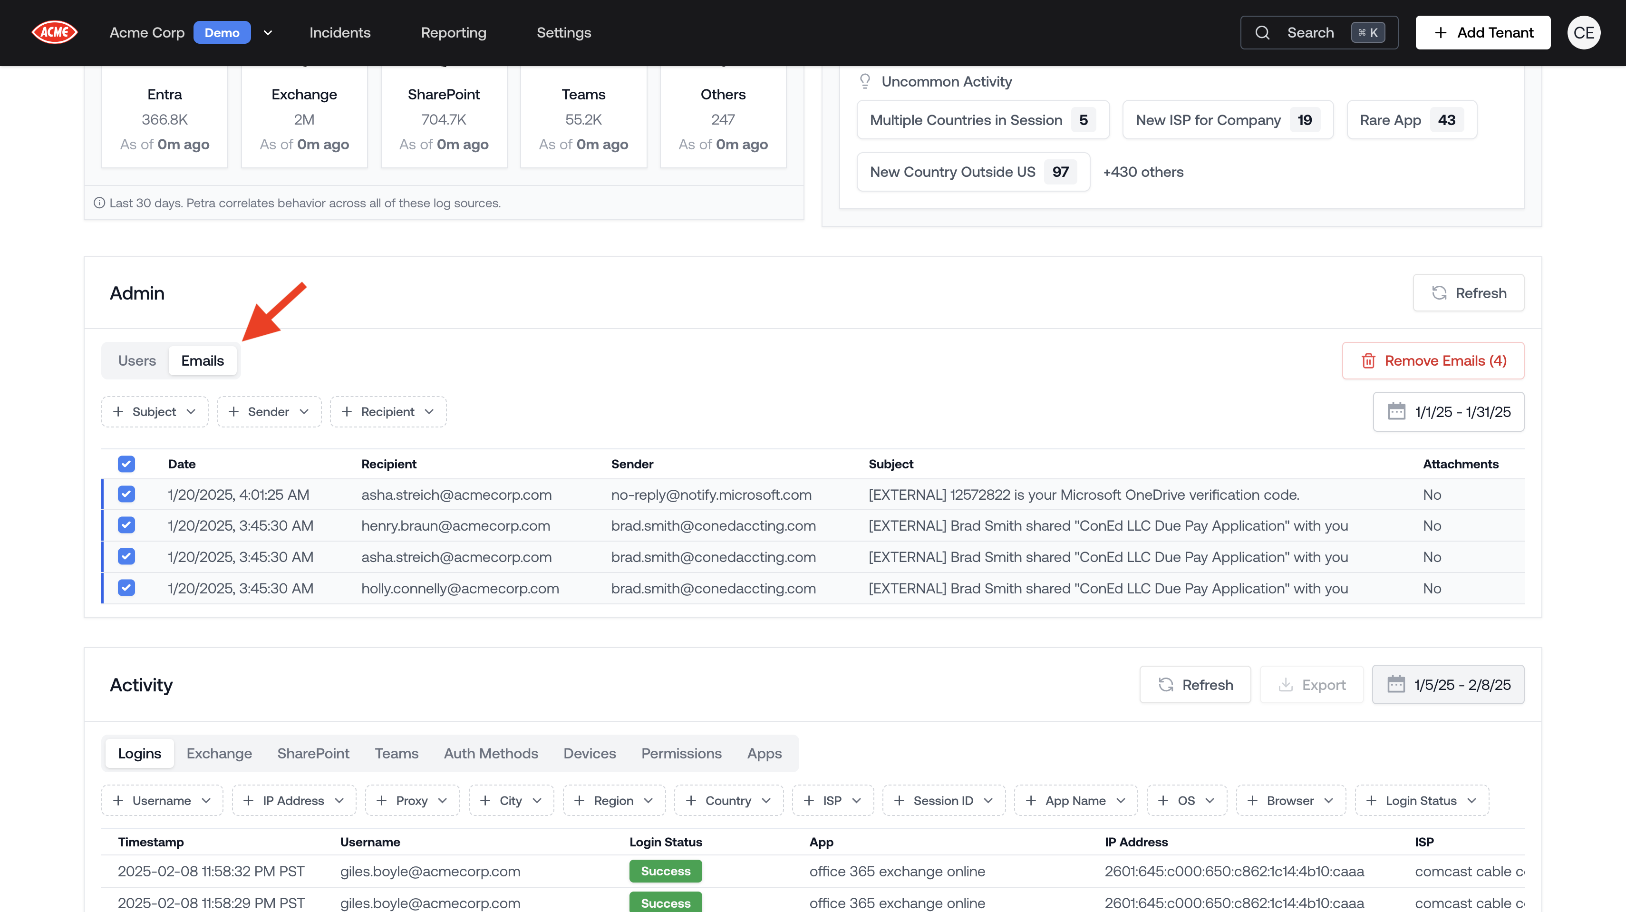Open the Sender filter dropdown

click(x=269, y=411)
